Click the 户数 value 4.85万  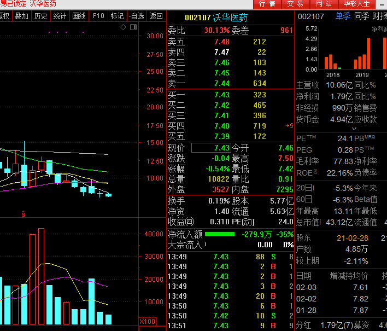point(356,249)
